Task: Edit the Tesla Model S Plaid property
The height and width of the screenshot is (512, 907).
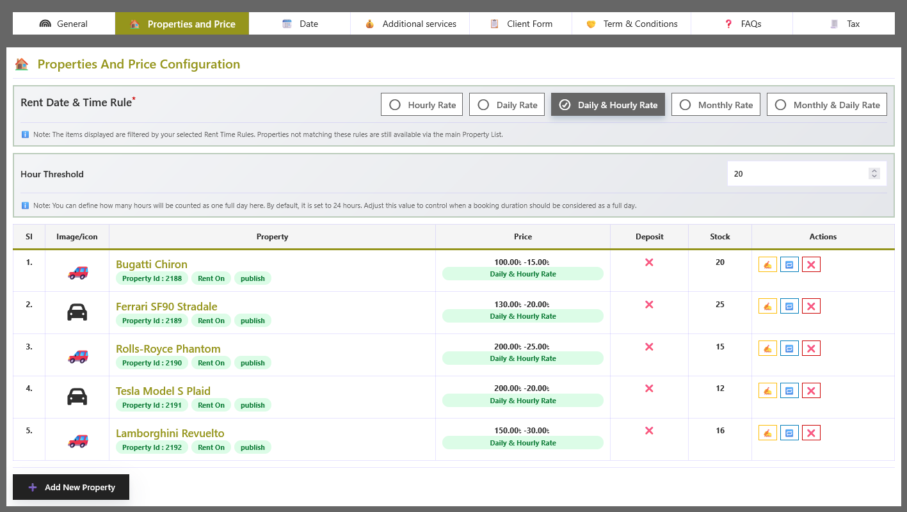Action: tap(767, 391)
